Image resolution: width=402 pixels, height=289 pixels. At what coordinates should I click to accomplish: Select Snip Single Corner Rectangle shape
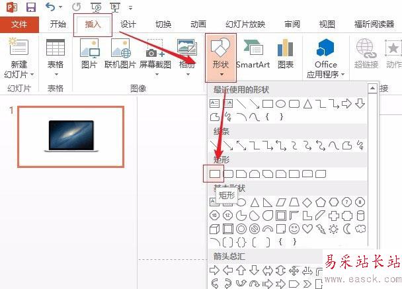pyautogui.click(x=241, y=174)
